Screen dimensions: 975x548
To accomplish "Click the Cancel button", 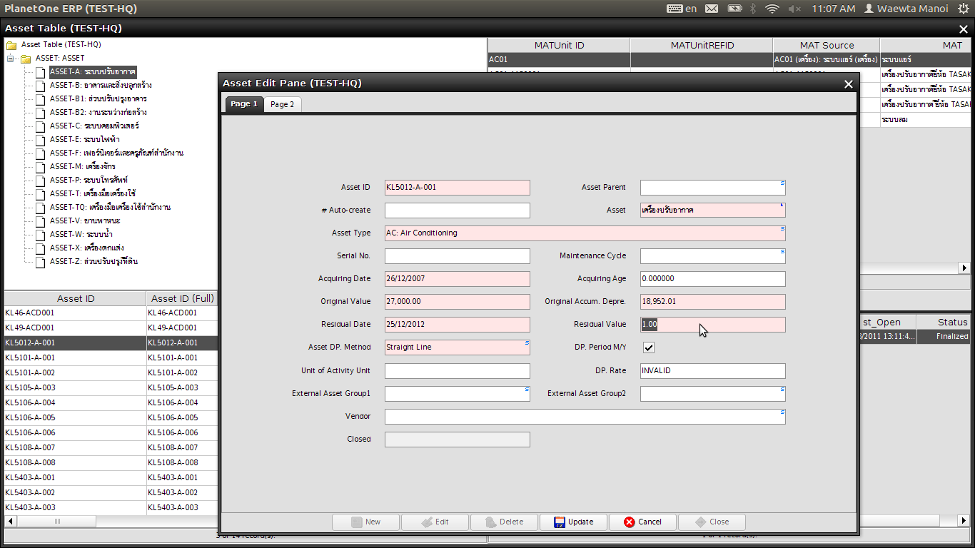I will 642,522.
